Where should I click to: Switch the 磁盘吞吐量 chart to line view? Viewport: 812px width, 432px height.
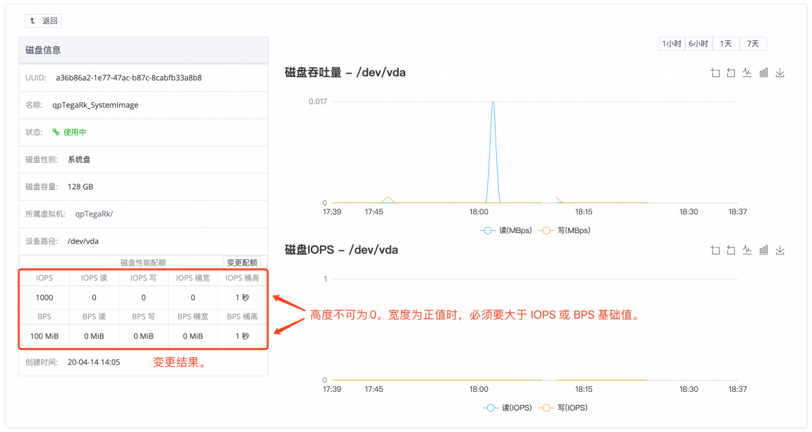747,73
